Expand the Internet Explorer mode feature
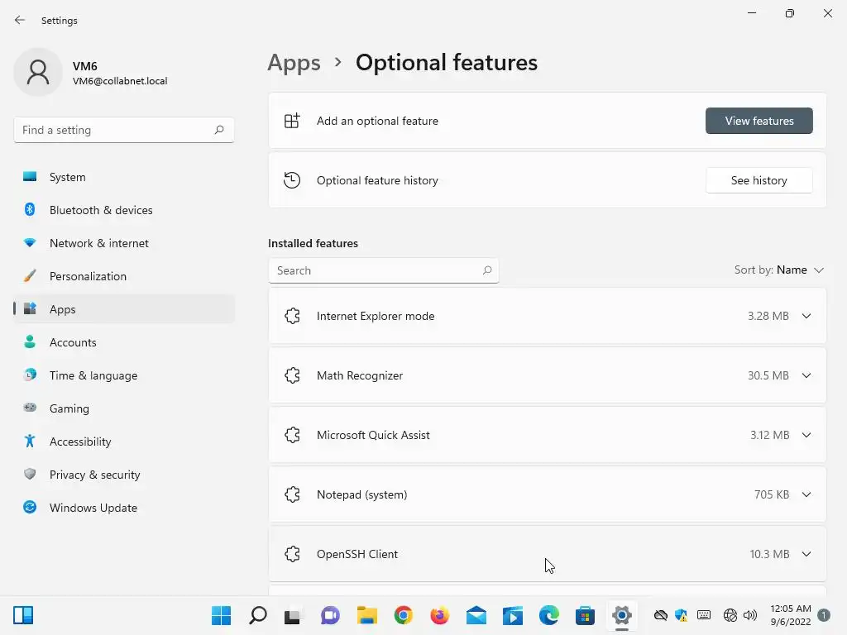Screen dimensions: 847x635 tap(806, 316)
